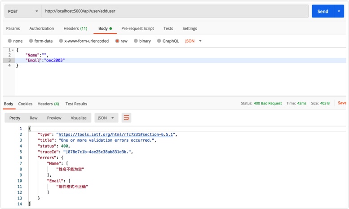Click the "One or more validation errors occurred." text
This screenshot has height=209, width=349.
pyautogui.click(x=106, y=140)
